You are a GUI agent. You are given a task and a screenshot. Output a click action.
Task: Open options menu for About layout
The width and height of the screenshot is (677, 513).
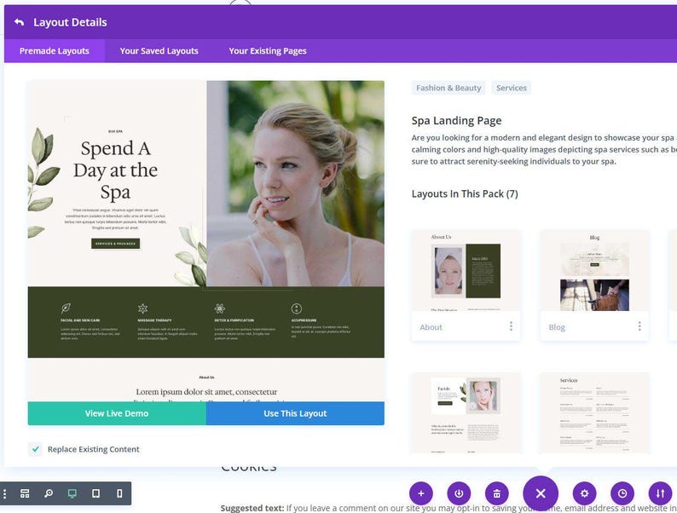pos(511,326)
